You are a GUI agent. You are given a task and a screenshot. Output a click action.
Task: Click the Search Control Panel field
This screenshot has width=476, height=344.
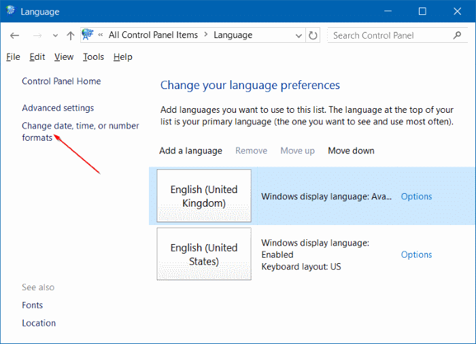(x=388, y=35)
